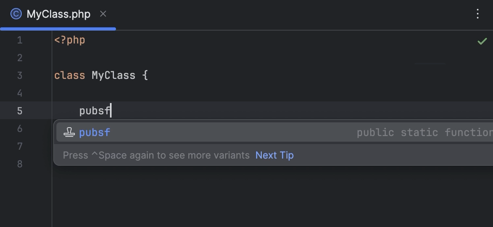Open the three-dot editor tab options menu
Image resolution: width=493 pixels, height=227 pixels.
[478, 14]
